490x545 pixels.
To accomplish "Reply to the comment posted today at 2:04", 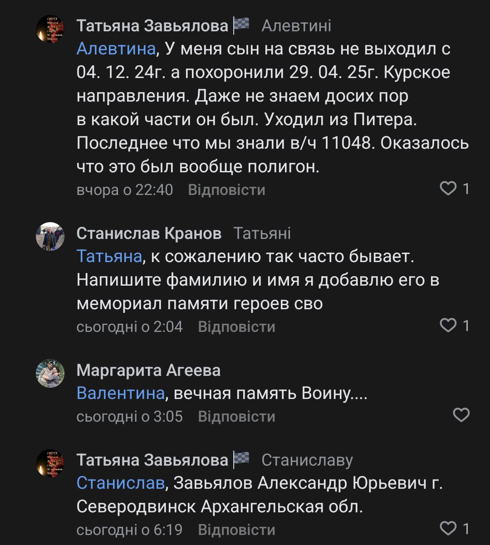I will [236, 326].
